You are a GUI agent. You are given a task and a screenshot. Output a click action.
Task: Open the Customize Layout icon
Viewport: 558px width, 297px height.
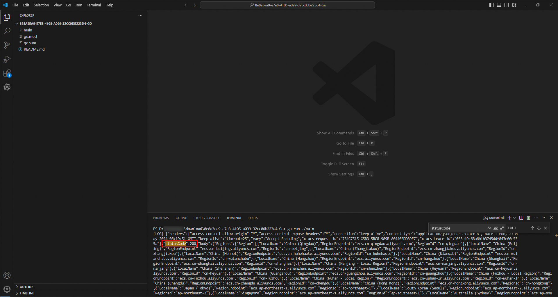click(514, 5)
